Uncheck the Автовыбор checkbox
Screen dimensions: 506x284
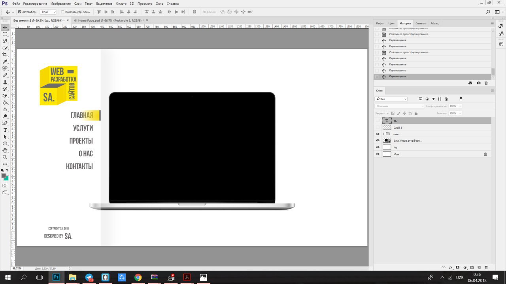(20, 12)
